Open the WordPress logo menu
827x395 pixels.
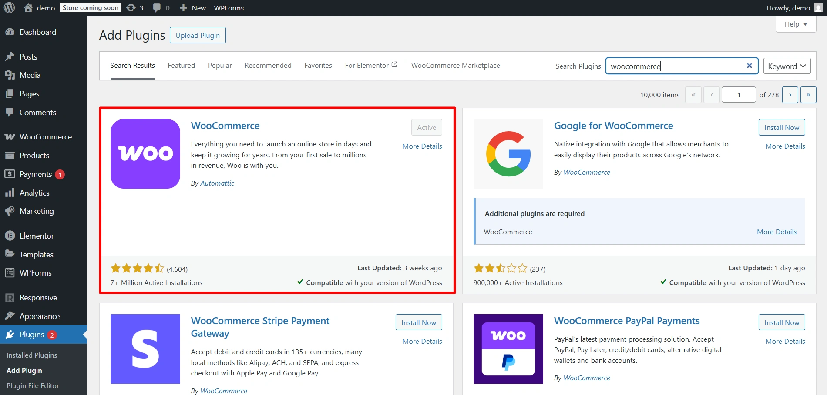(10, 8)
